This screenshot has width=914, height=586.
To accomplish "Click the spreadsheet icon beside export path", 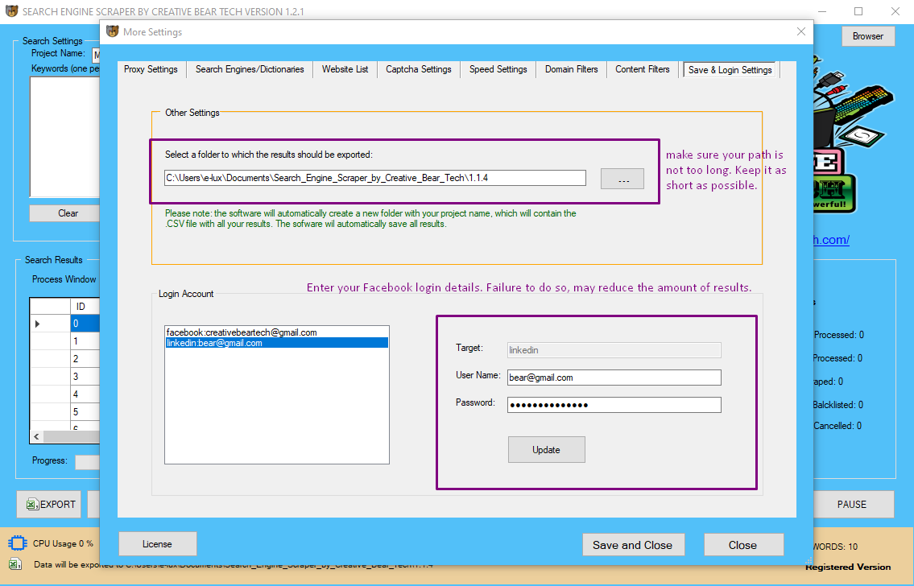I will [x=16, y=564].
